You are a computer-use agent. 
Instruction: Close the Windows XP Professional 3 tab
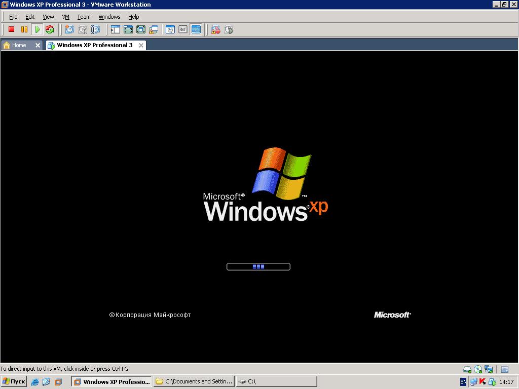[141, 45]
